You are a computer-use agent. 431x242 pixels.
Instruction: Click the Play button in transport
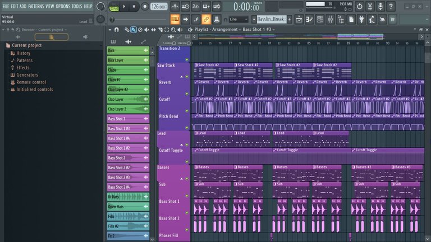(124, 6)
